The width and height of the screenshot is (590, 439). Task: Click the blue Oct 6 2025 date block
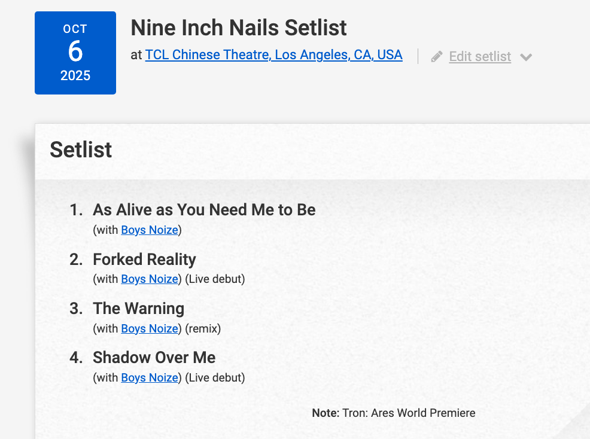click(x=75, y=53)
